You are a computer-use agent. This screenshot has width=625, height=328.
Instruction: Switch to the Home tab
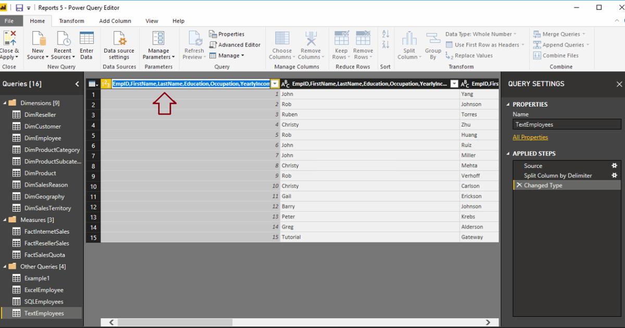coord(37,21)
